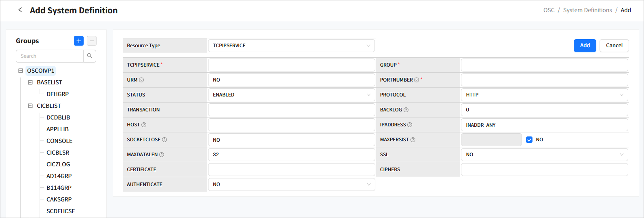This screenshot has height=218, width=644.
Task: Click the Cancel button
Action: click(614, 46)
